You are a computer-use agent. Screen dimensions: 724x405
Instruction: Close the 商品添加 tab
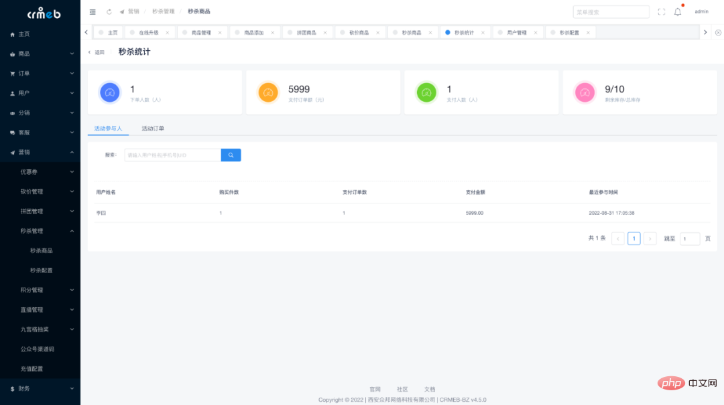click(272, 33)
